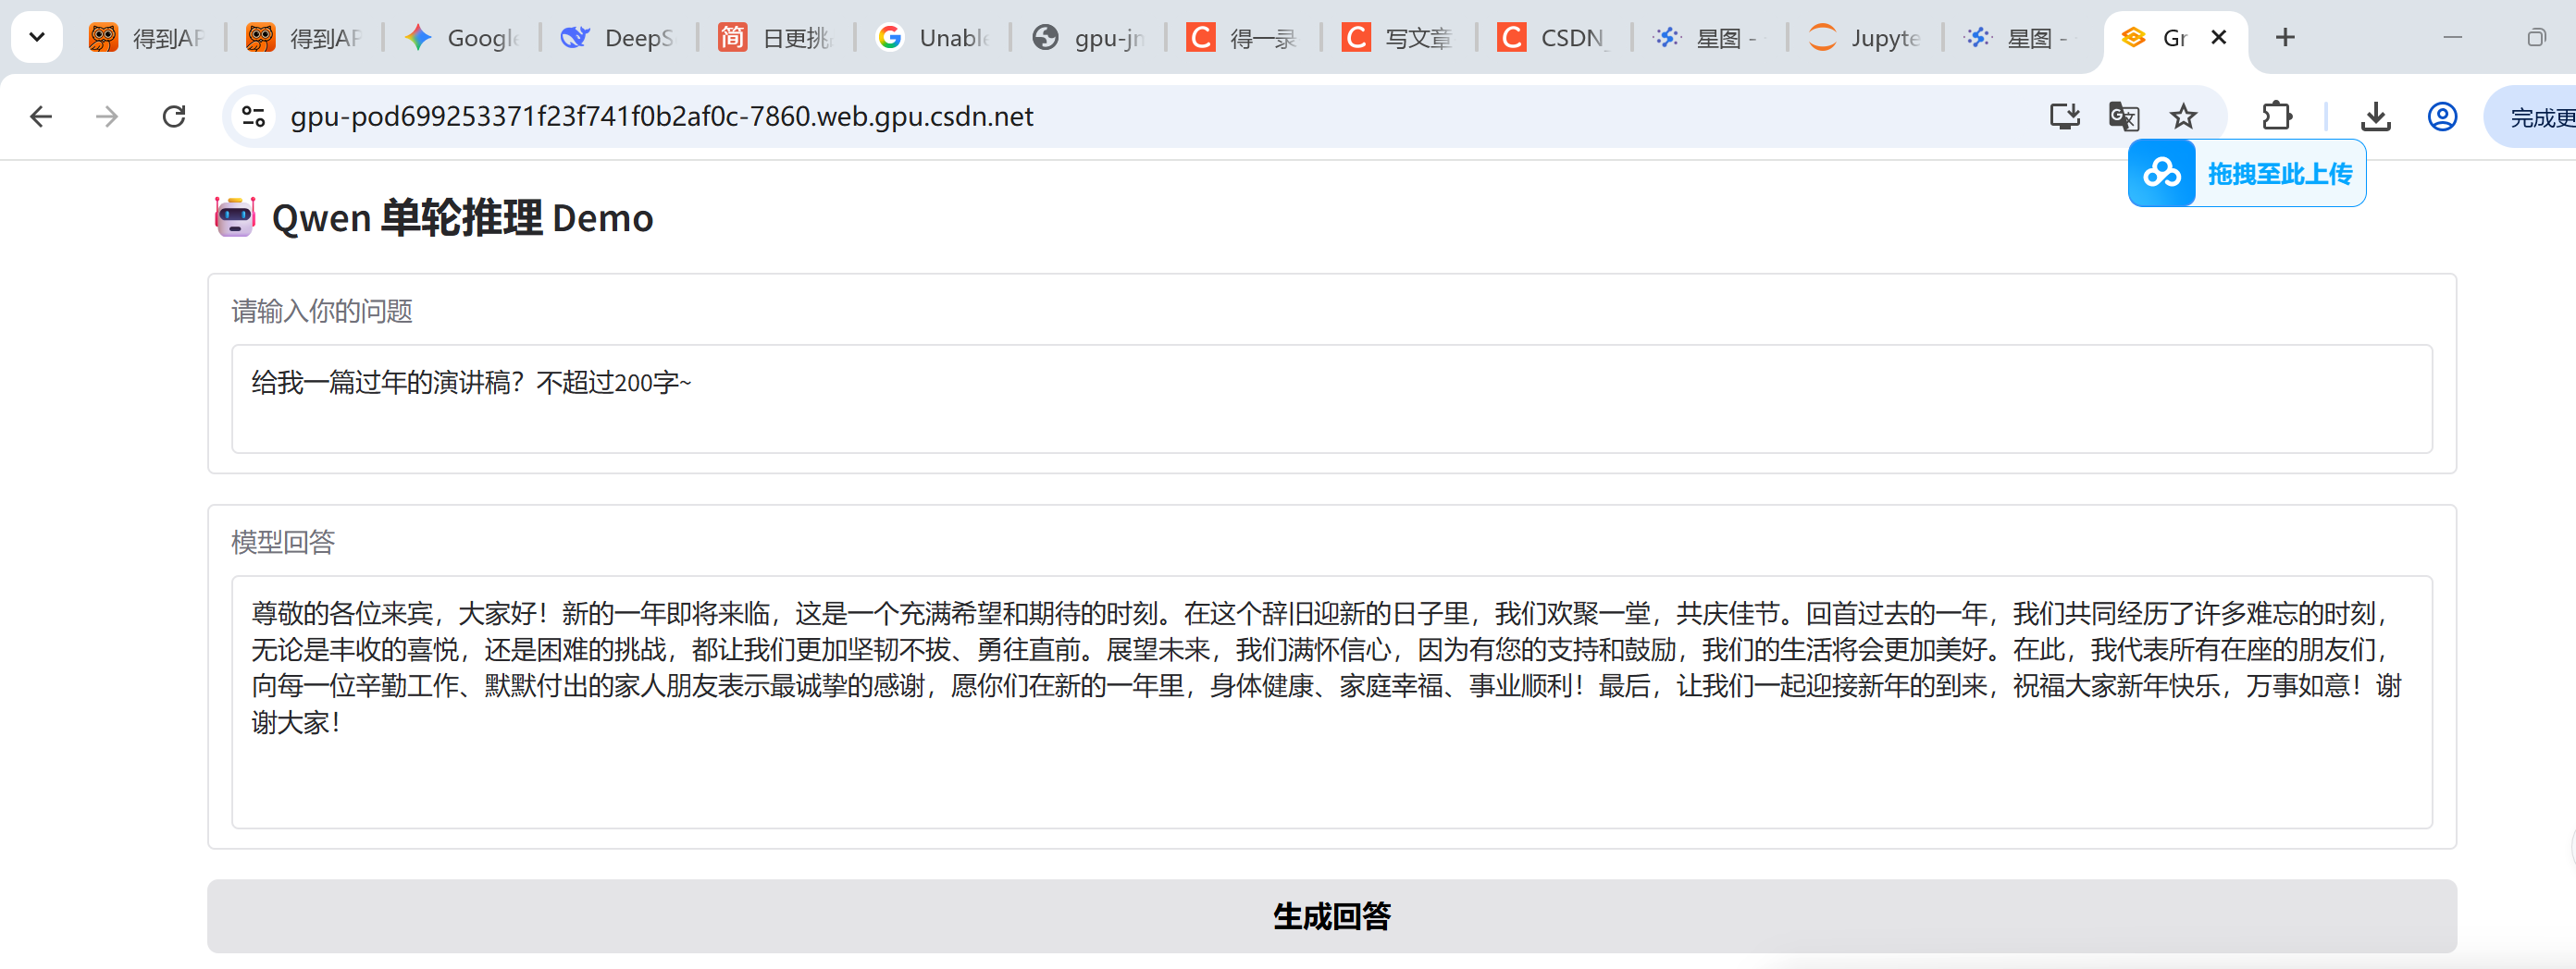Image resolution: width=2576 pixels, height=969 pixels.
Task: Open the extensions puzzle icon
Action: pos(2277,117)
